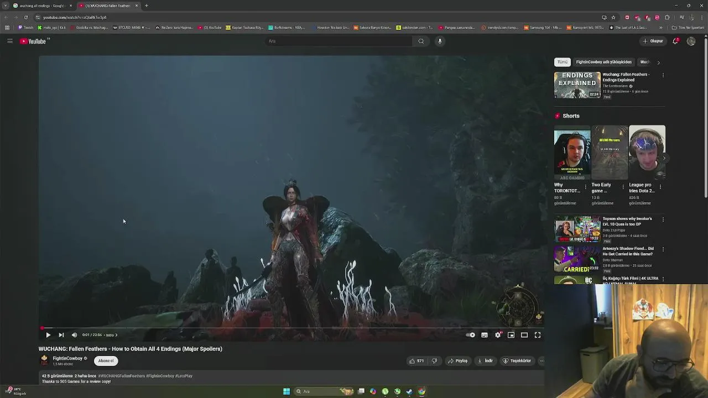This screenshot has height=398, width=708.
Task: Open player settings gear
Action: point(498,335)
